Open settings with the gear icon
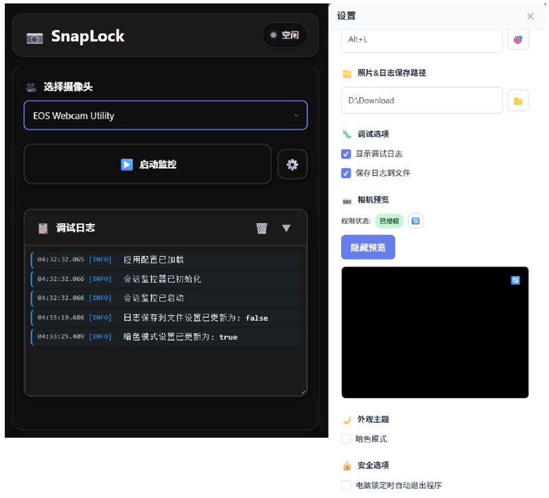This screenshot has width=549, height=498. 292,164
